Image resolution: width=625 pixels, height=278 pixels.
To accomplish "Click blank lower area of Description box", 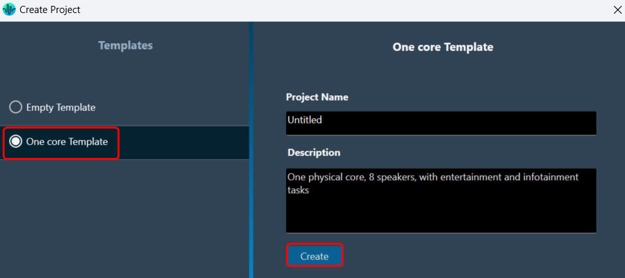I will coord(441,215).
